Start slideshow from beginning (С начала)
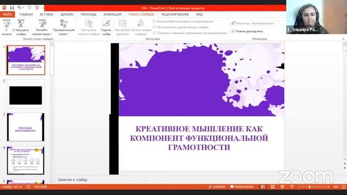 [7, 28]
